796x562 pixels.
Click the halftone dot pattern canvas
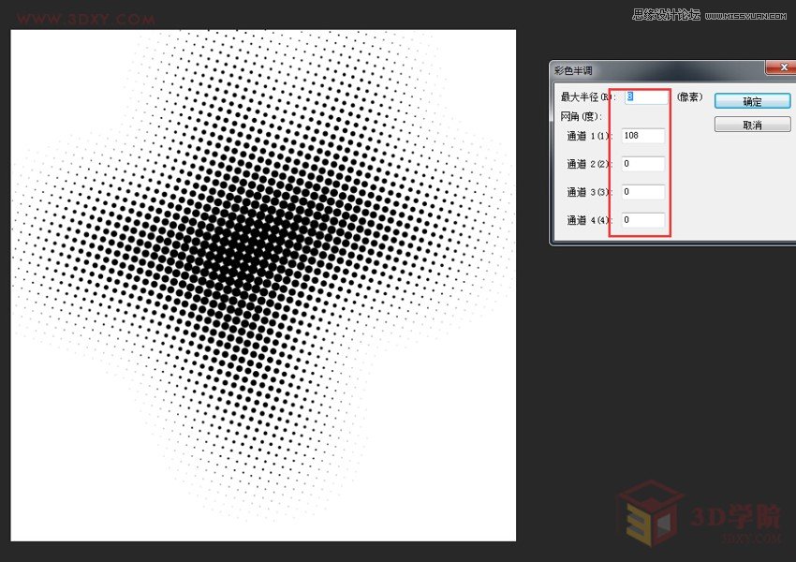click(263, 286)
